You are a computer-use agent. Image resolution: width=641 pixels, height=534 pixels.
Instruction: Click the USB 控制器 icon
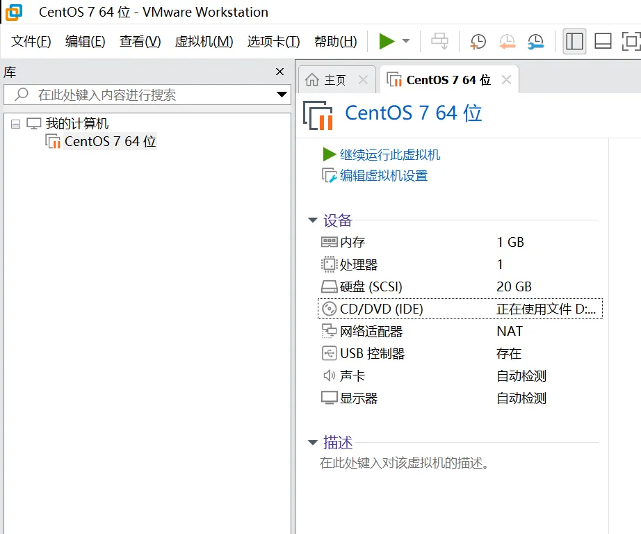pos(329,353)
